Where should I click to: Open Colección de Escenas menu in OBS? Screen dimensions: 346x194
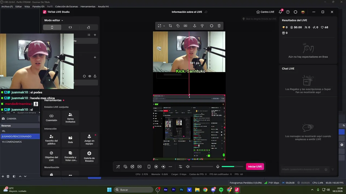pos(66,6)
